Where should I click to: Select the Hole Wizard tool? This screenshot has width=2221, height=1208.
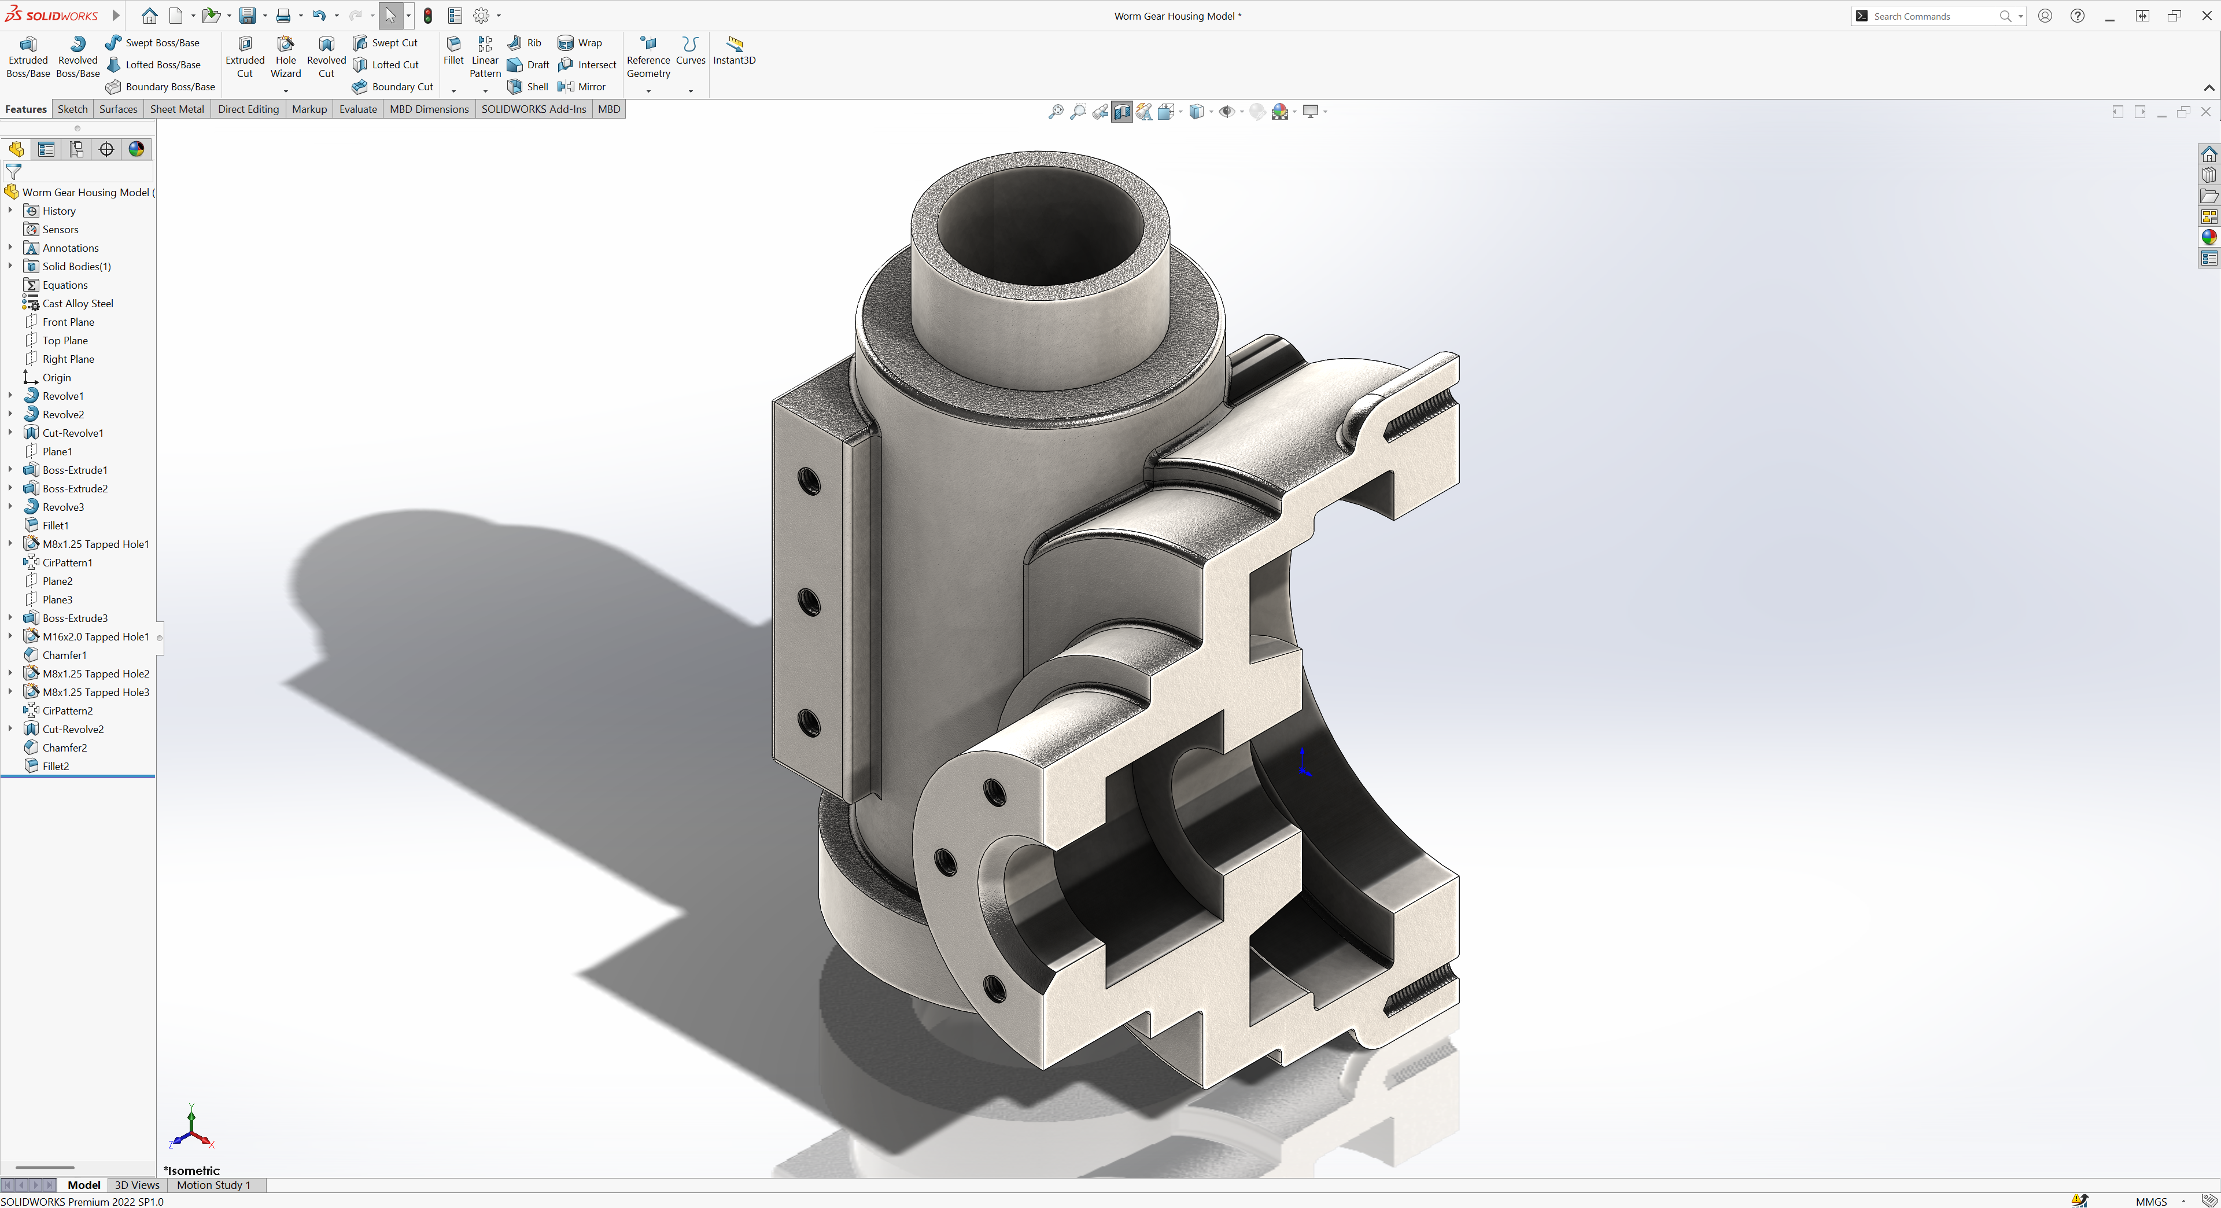click(x=285, y=57)
